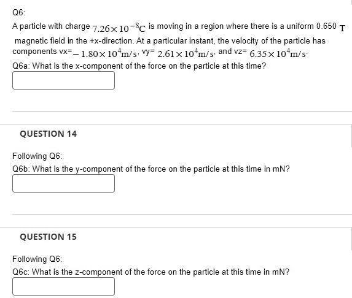Select the Q6c z-component answer field

[63, 286]
